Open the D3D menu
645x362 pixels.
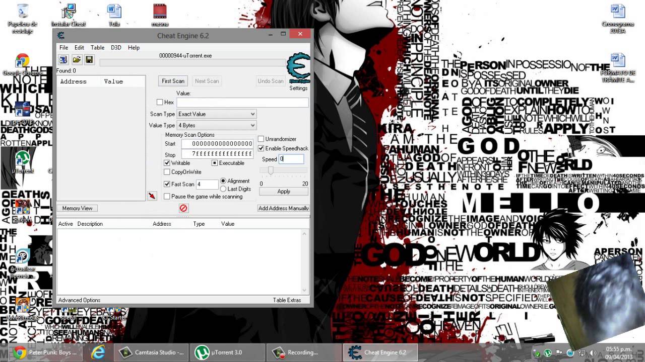pos(116,47)
